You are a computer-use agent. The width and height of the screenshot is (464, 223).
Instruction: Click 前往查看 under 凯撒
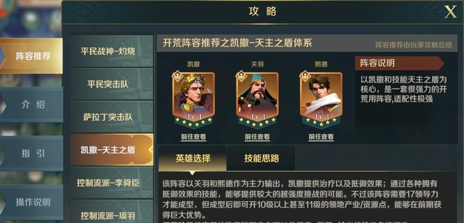194,137
